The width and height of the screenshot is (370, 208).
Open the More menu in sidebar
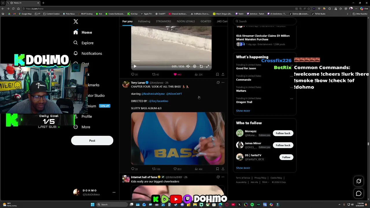coord(82,127)
